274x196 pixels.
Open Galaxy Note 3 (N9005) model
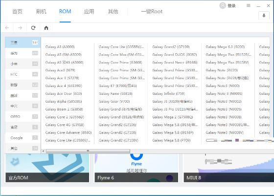(224, 93)
